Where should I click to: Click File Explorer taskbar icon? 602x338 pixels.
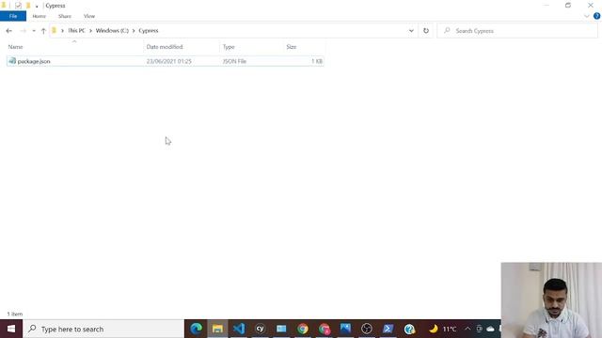[217, 329]
